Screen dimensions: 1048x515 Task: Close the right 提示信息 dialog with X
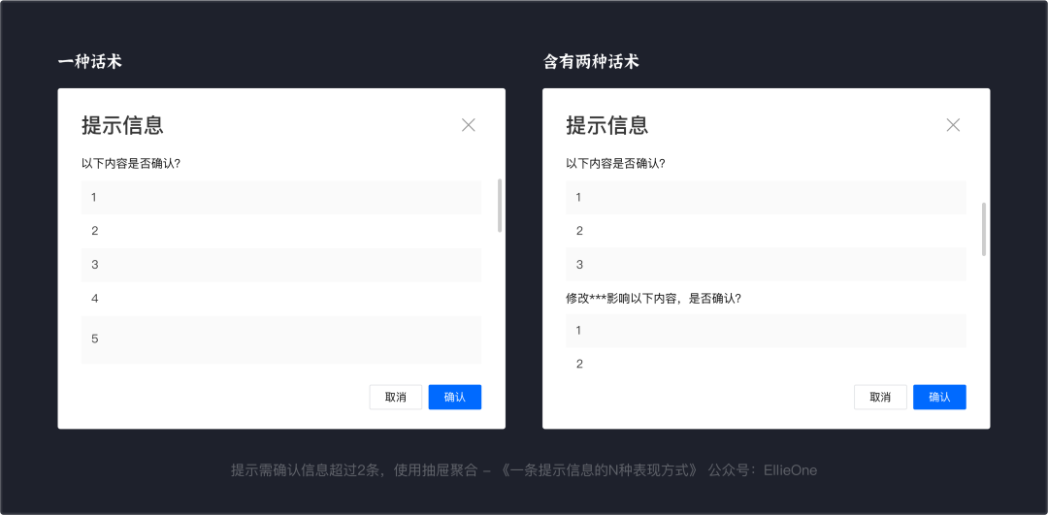953,125
